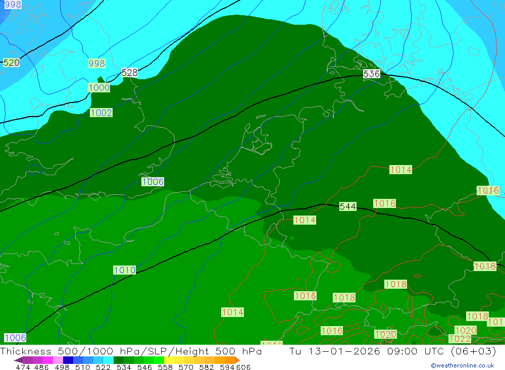The image size is (505, 370).
Task: Click the legend value 546
Action: 144,367
